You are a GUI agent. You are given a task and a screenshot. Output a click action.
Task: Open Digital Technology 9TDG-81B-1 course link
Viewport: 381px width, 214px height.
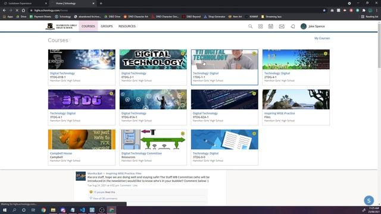point(62,73)
